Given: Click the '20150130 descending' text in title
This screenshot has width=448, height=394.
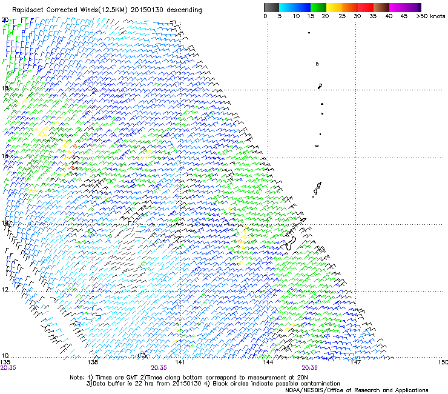Looking at the screenshot, I should tap(166, 10).
